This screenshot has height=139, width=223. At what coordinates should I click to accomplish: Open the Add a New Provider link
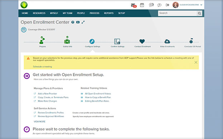click(x=47, y=94)
